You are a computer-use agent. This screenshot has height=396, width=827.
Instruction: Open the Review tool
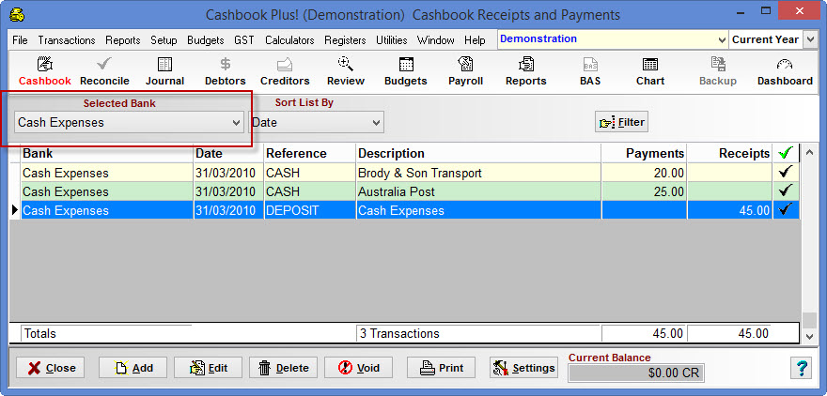pos(346,72)
